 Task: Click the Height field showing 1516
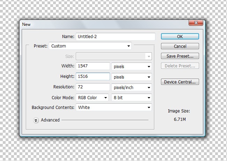(x=93, y=76)
